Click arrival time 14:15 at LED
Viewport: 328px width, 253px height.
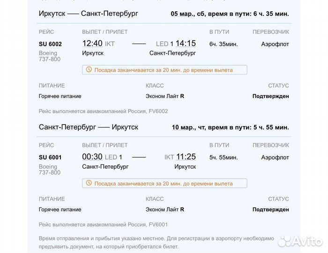pos(186,44)
